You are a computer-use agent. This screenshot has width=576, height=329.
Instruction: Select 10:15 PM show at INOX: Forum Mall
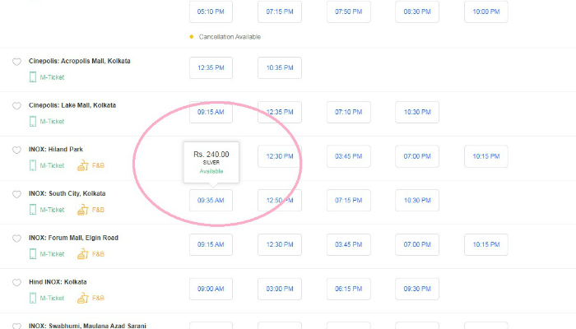pyautogui.click(x=486, y=244)
